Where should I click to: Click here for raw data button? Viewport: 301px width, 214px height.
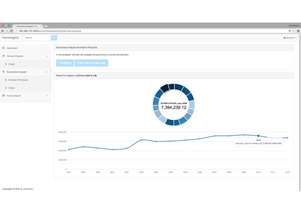click(91, 63)
